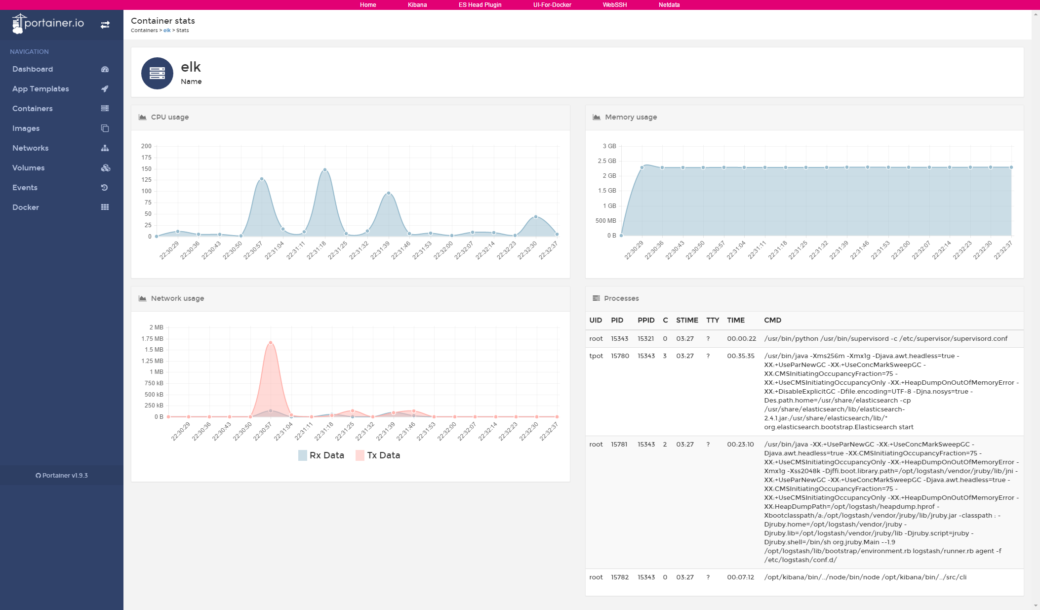Click the Images copy icon in sidebar
Screen dimensions: 1040x610
coord(105,128)
